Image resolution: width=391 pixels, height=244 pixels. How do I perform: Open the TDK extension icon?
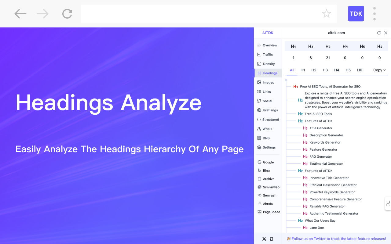pos(356,14)
